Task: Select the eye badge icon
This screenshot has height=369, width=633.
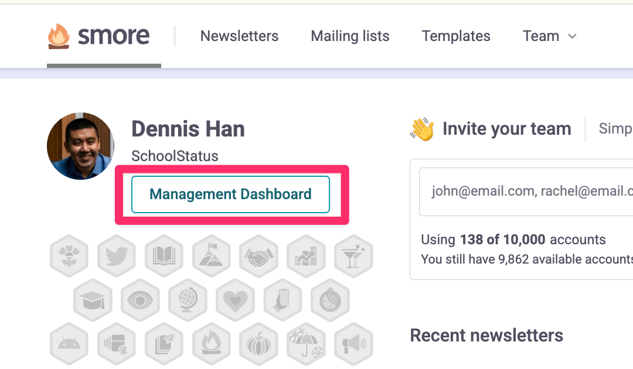Action: pyautogui.click(x=140, y=300)
